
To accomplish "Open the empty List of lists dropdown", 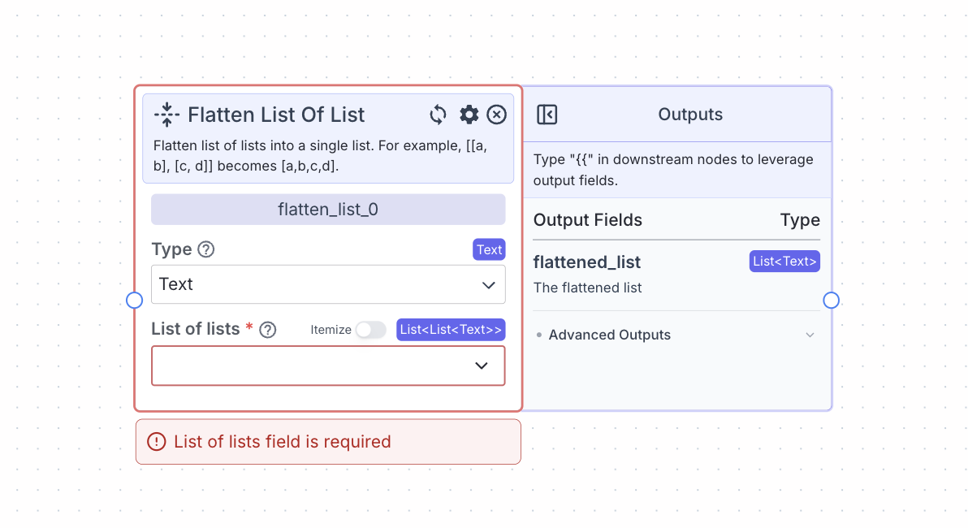I will click(328, 366).
